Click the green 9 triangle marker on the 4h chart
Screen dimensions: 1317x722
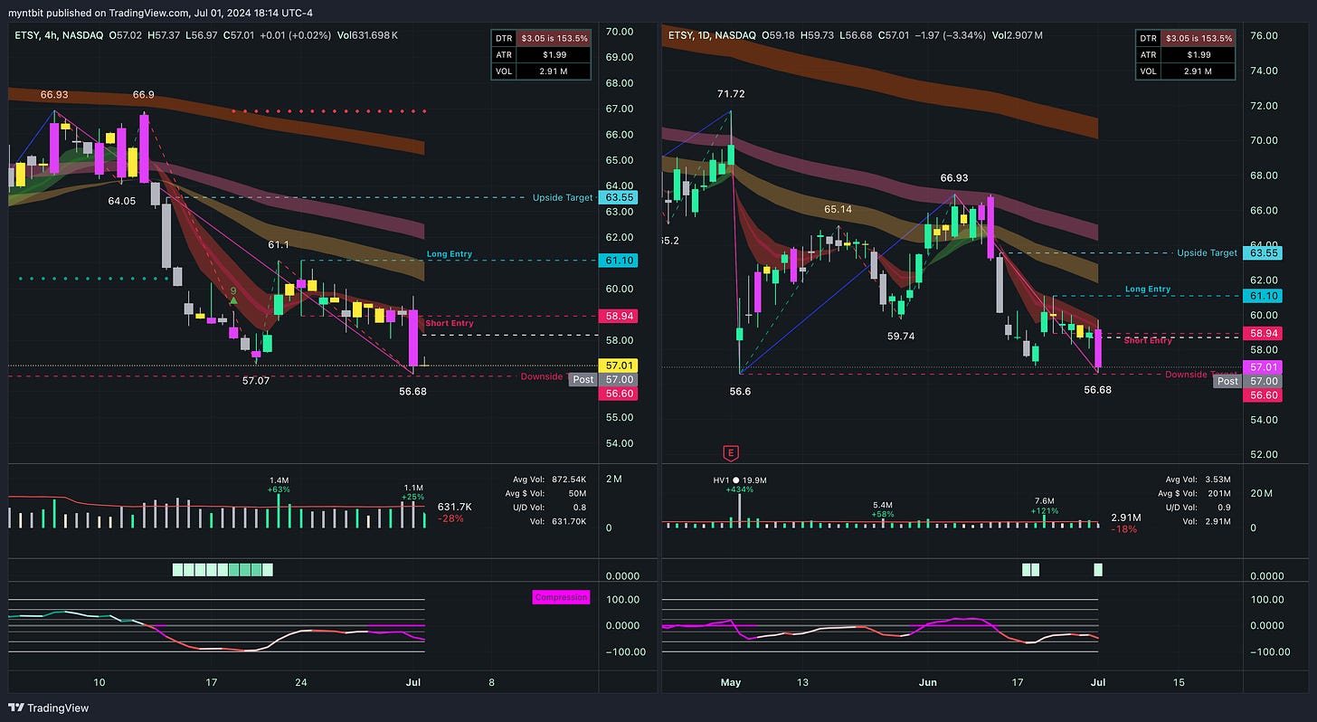[232, 296]
